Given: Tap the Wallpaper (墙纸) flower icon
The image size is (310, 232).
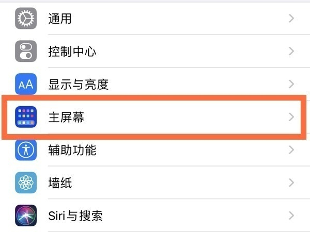Looking at the screenshot, I should click(26, 183).
